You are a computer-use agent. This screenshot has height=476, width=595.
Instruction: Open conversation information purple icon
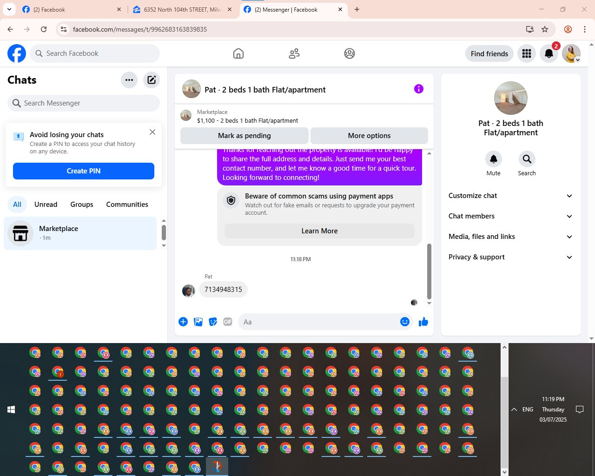coord(419,89)
